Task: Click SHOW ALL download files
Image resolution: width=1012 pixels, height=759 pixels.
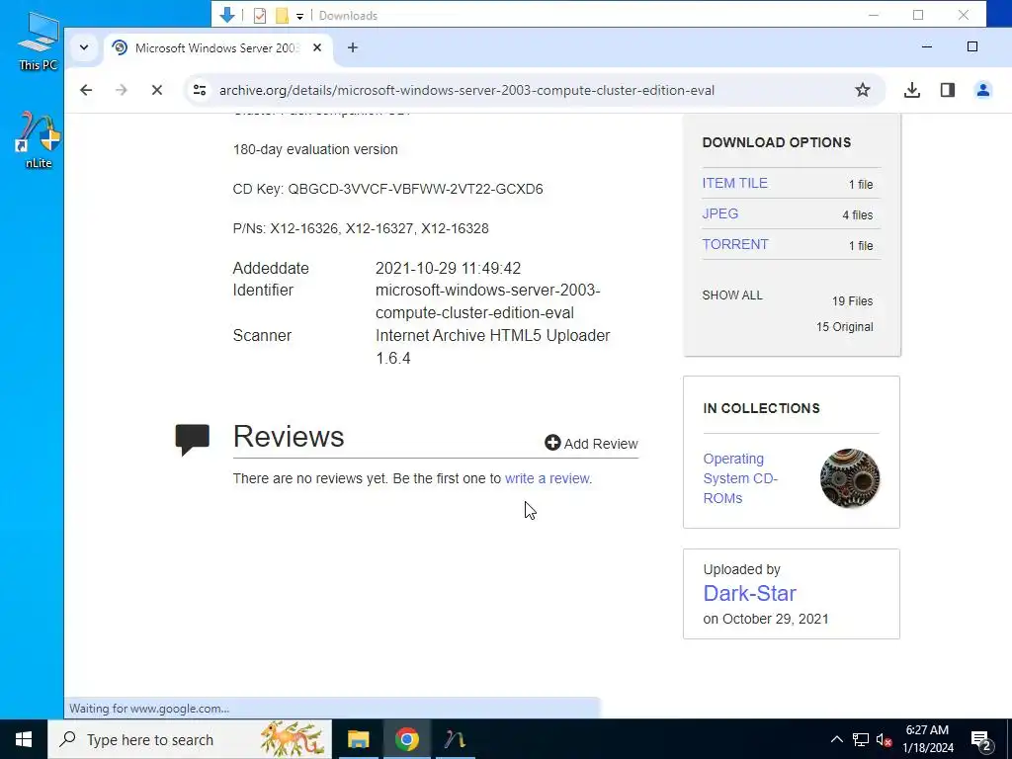Action: point(732,295)
